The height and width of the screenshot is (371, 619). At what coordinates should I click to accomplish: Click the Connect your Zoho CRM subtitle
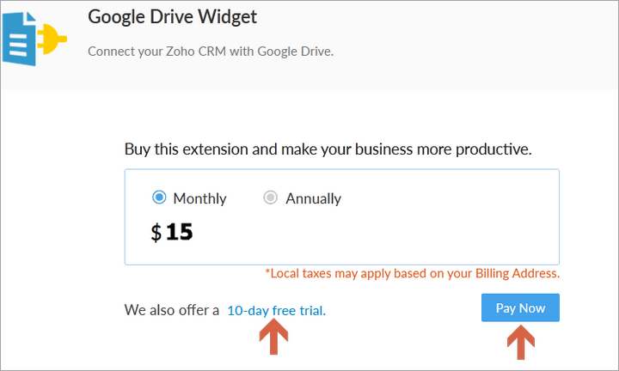(211, 52)
